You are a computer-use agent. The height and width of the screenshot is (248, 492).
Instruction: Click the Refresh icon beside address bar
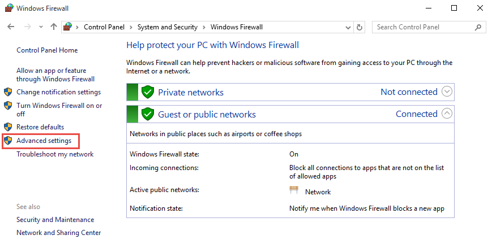(360, 27)
